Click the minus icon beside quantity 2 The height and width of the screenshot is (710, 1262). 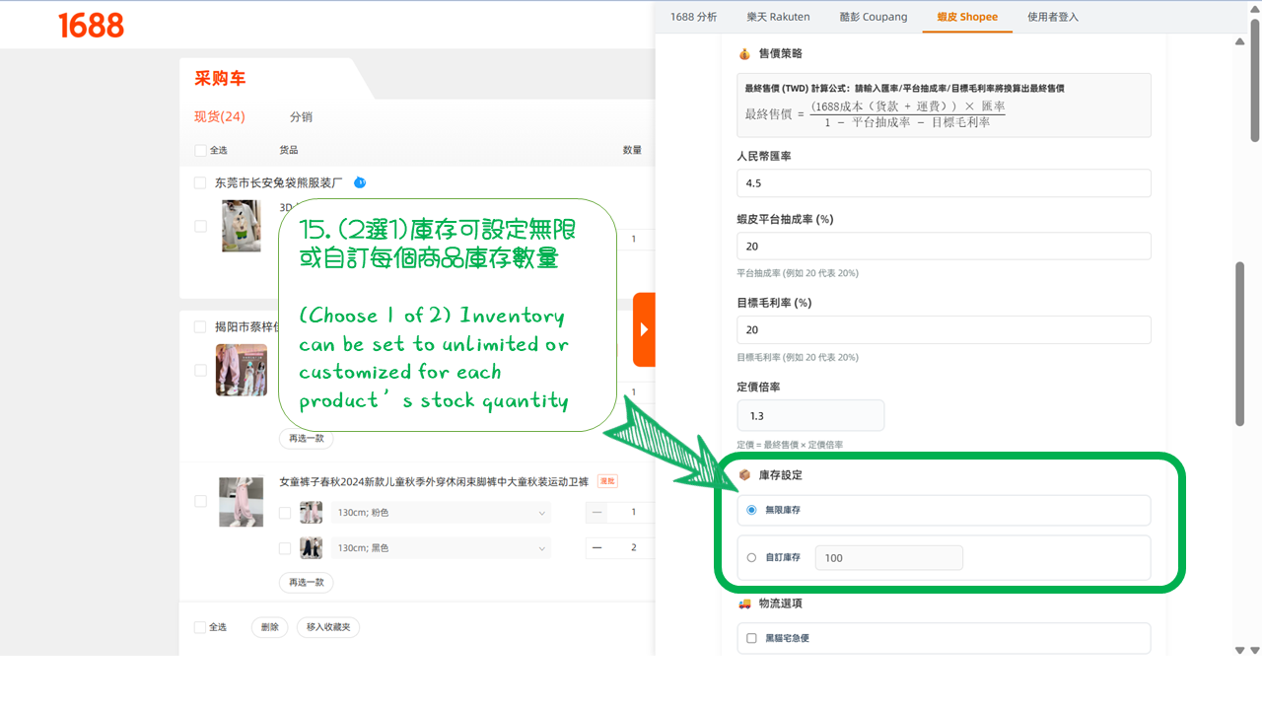point(597,547)
